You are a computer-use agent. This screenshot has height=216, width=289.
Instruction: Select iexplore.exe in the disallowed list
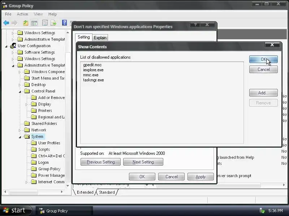(93, 70)
